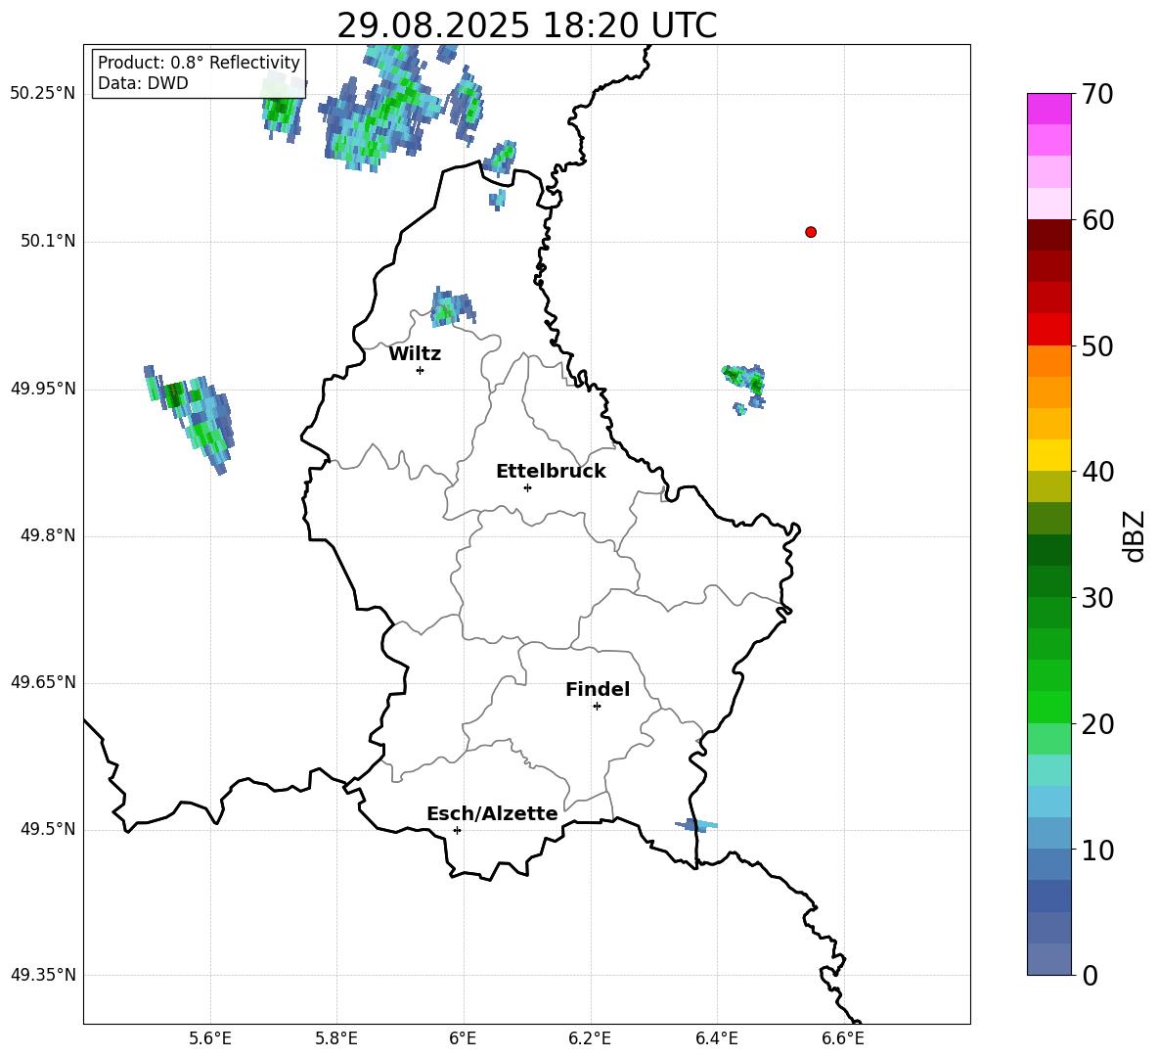This screenshot has height=1058, width=1158.
Task: Click the colorbar tick value 60
Action: [x=1097, y=220]
